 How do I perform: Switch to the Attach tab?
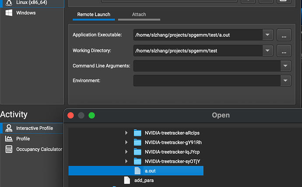[x=139, y=14]
